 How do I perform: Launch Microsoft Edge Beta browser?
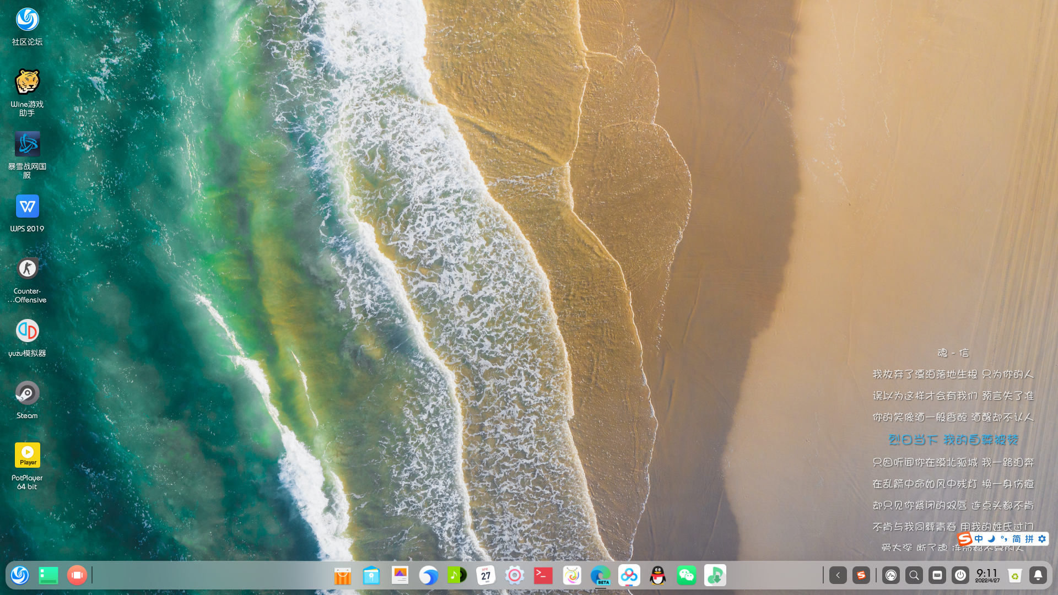[x=601, y=575]
